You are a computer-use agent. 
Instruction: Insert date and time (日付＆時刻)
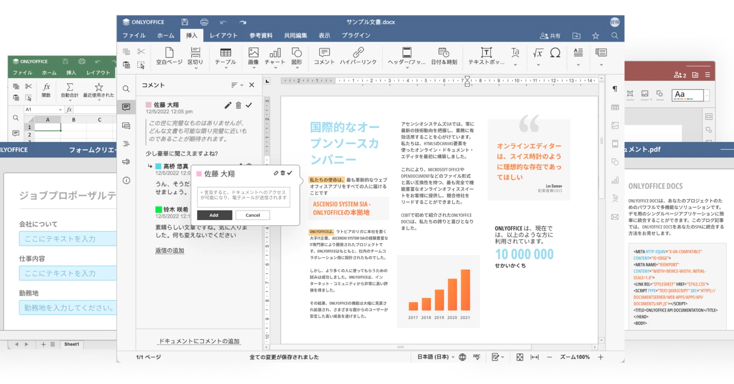click(444, 56)
